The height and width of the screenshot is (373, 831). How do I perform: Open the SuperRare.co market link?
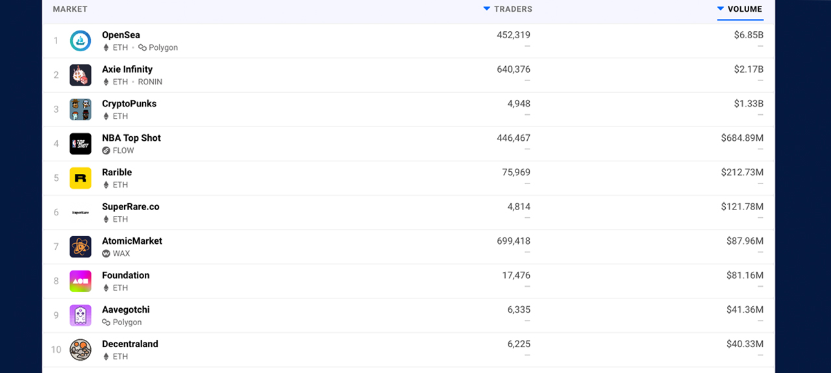tap(130, 207)
